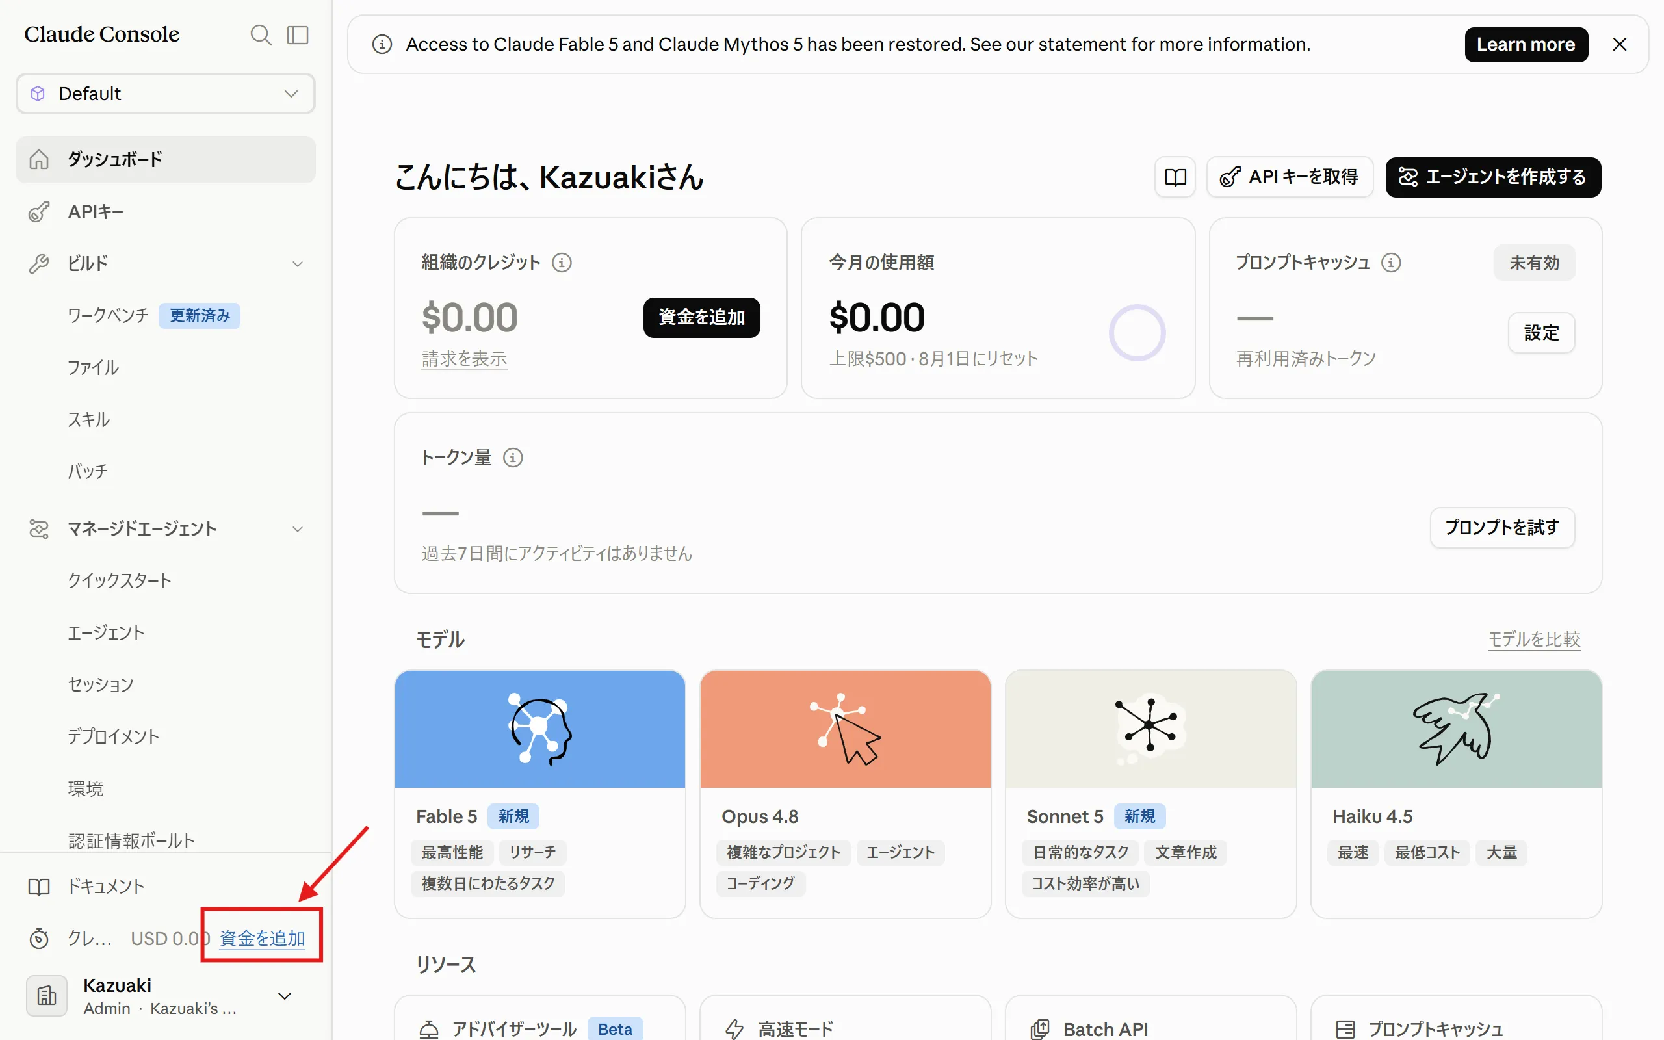Click the info icon in the announcement banner
Screen dimensions: 1664x1040
point(382,45)
